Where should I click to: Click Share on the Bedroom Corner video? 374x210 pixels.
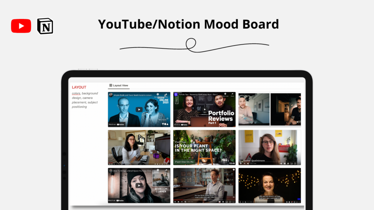(166, 170)
